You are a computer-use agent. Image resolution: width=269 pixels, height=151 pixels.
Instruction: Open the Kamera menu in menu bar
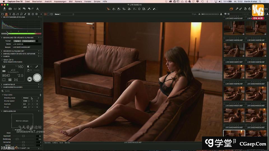[78, 1]
